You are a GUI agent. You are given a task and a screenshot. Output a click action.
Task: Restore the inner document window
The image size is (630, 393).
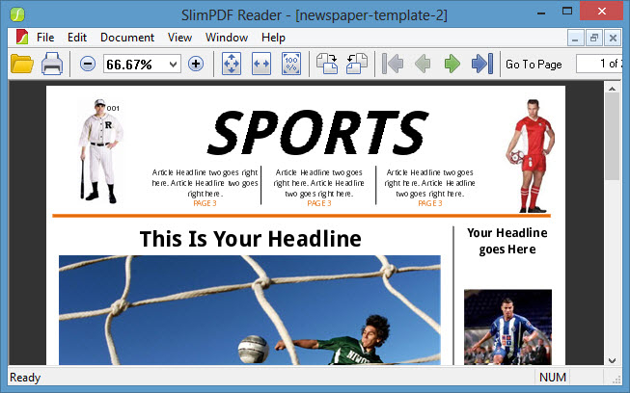(x=593, y=38)
